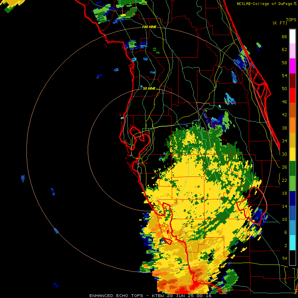Select the dark orange legend swatch
Screen dimensions: 298x298
[292, 110]
